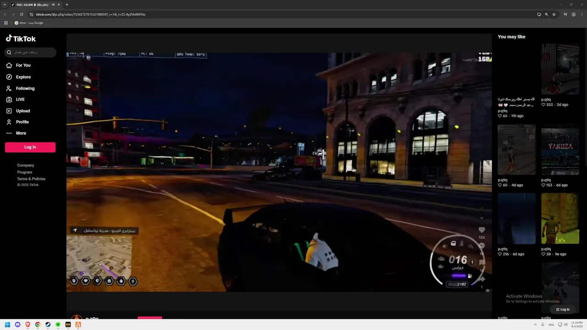
Task: Go to previous video using up chevron
Action: (x=482, y=207)
